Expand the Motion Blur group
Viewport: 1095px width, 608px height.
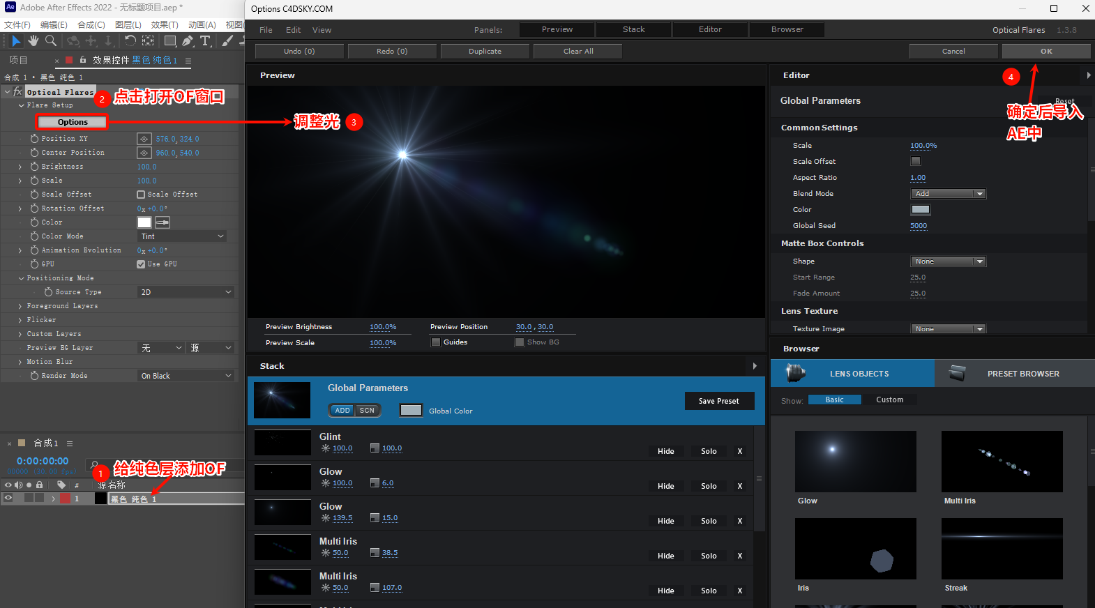(20, 362)
